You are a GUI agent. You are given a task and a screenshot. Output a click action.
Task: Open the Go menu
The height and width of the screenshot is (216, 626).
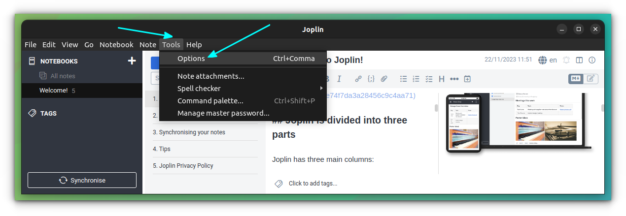click(x=89, y=44)
